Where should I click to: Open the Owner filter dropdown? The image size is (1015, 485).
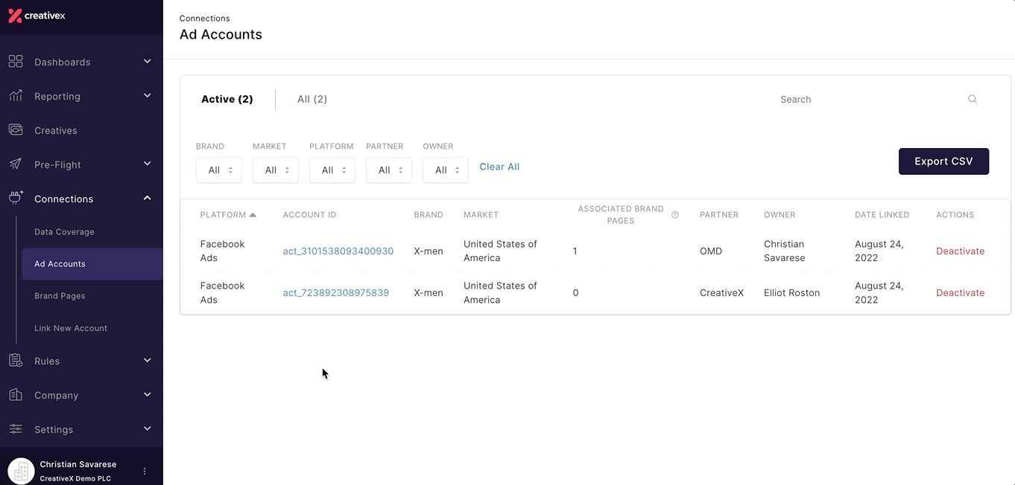click(446, 170)
